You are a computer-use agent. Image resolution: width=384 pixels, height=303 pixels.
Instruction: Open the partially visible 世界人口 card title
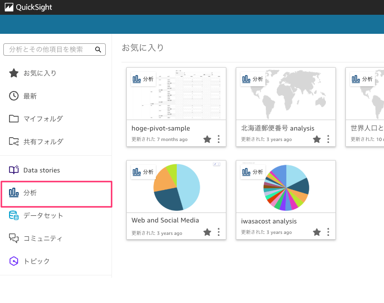[367, 128]
